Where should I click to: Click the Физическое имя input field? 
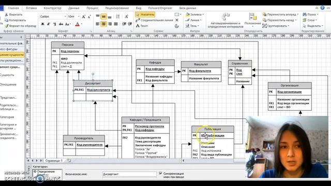pos(129,174)
